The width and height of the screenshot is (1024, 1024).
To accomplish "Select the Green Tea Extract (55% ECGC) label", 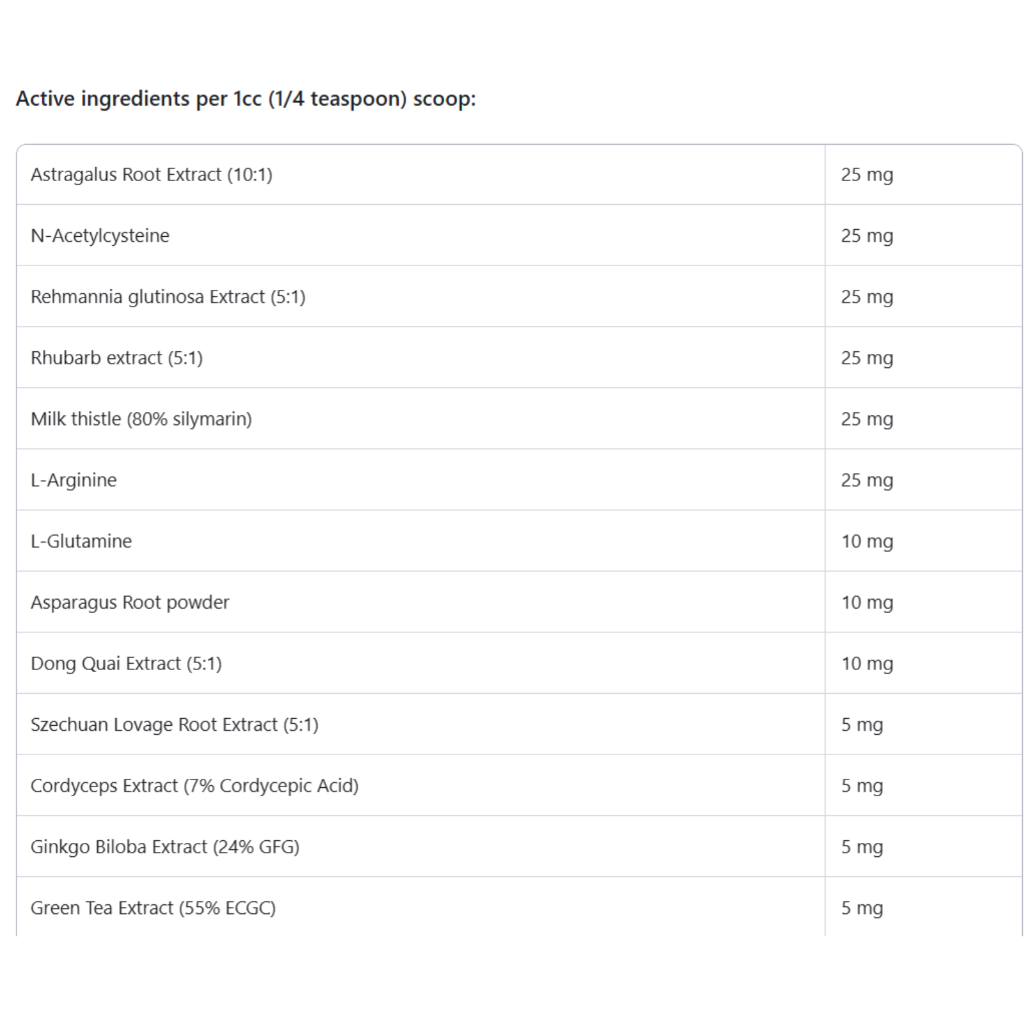I will (x=153, y=908).
